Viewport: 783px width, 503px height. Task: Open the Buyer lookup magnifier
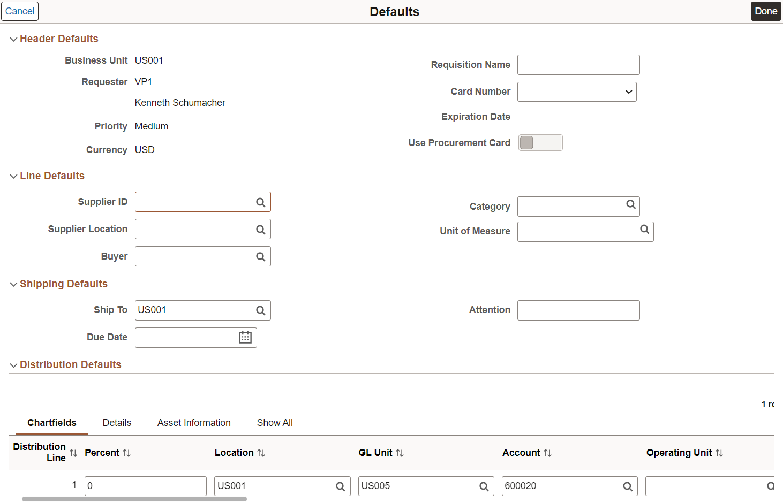[x=261, y=256]
